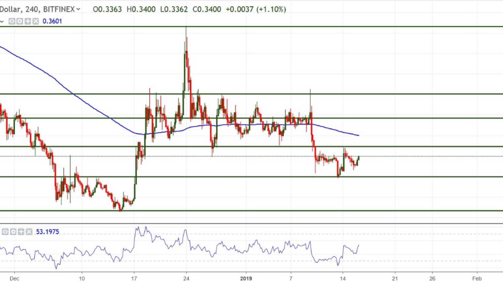Click the low value L0.3362
503x282 pixels.
[174, 9]
